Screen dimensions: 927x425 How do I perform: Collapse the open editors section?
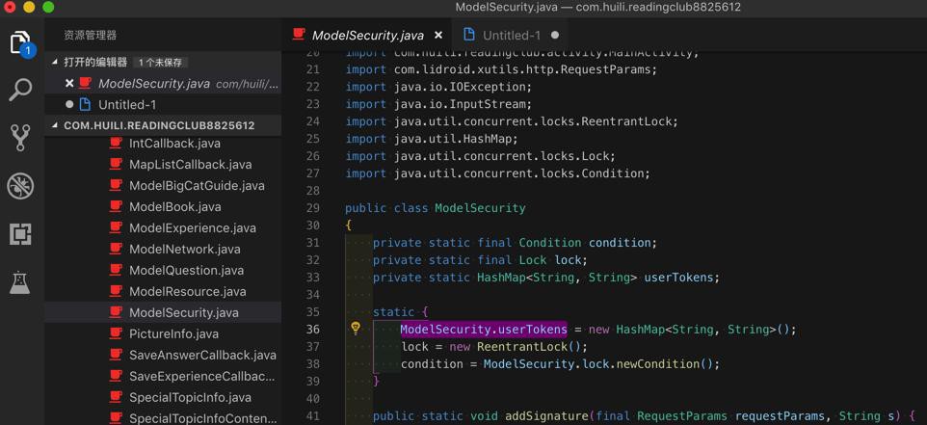click(x=55, y=62)
